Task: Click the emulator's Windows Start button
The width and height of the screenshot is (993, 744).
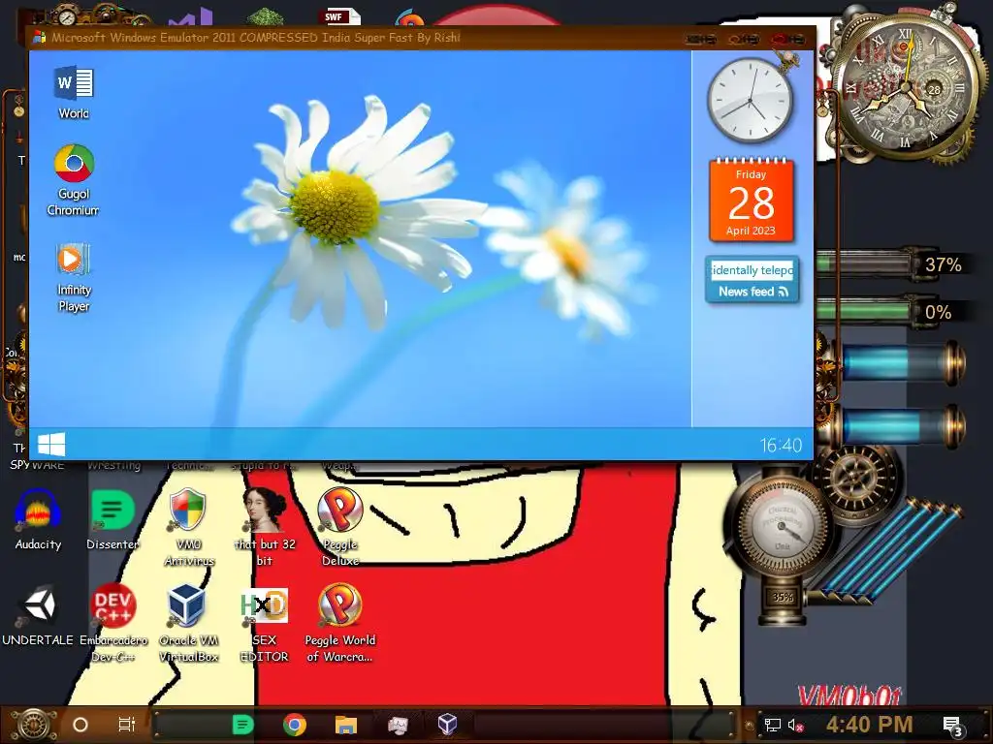Action: click(x=51, y=444)
